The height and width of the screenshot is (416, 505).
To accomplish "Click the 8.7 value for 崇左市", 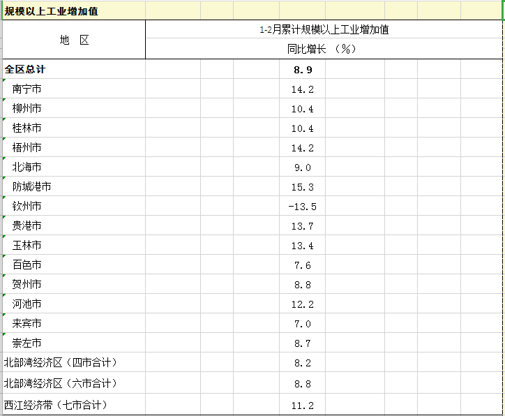I will click(303, 343).
